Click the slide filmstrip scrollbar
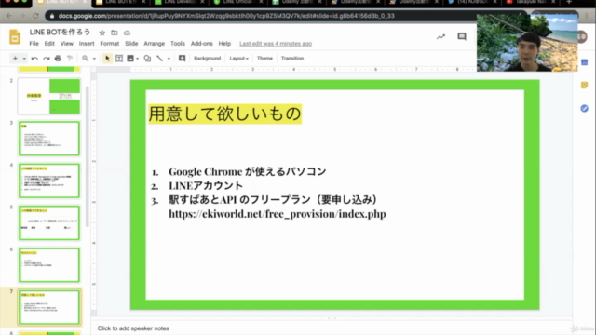This screenshot has width=596, height=335. [88, 155]
